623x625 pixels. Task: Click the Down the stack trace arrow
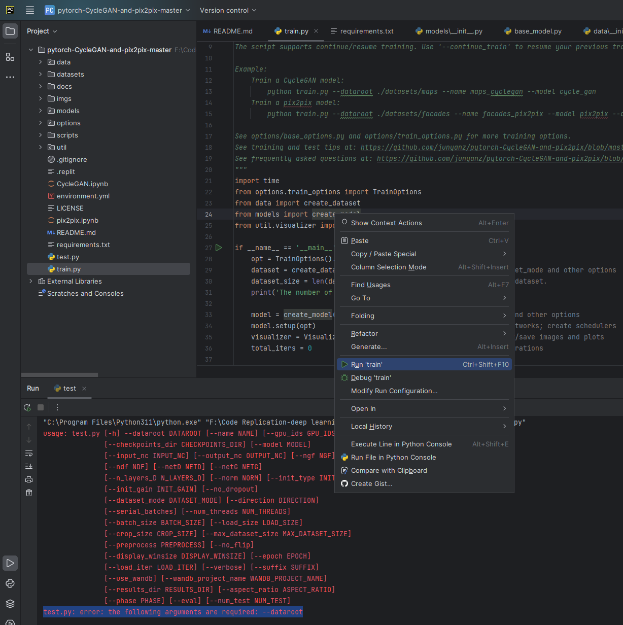pyautogui.click(x=29, y=440)
